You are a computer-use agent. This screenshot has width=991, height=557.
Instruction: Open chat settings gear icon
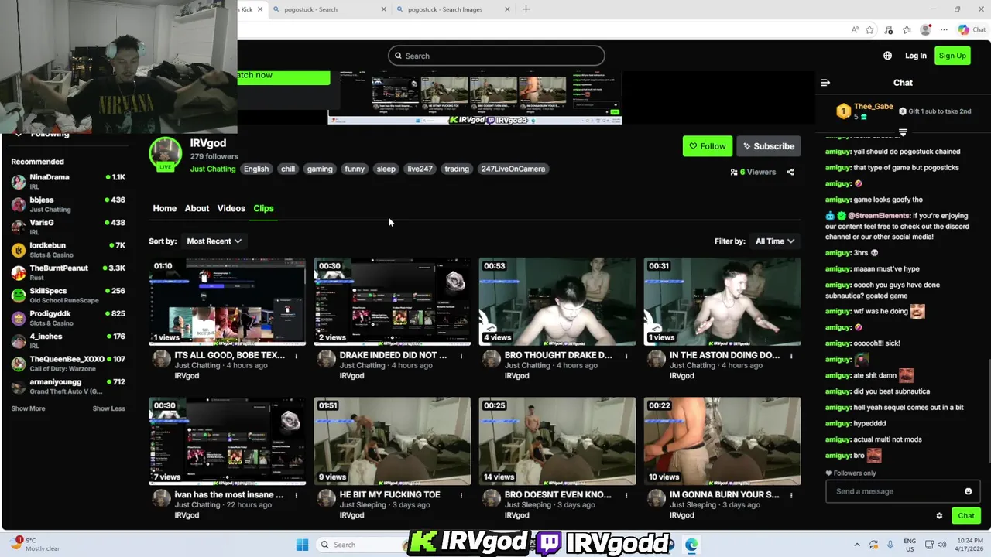click(x=939, y=516)
